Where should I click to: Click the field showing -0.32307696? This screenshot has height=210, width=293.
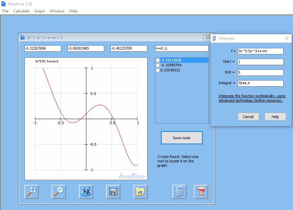43,49
